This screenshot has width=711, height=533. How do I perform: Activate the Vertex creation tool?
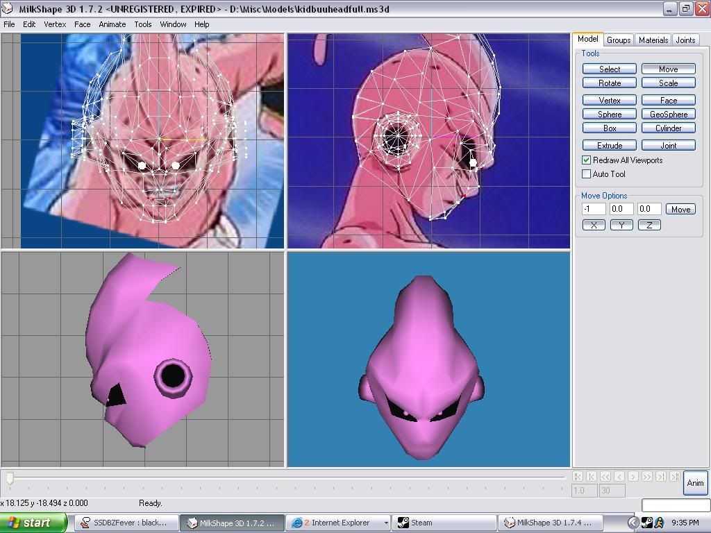(610, 100)
